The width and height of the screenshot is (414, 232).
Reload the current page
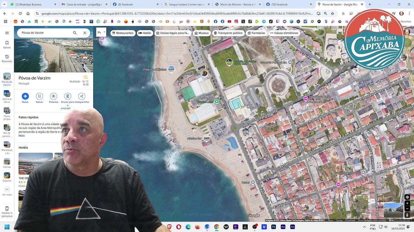[x=20, y=14]
